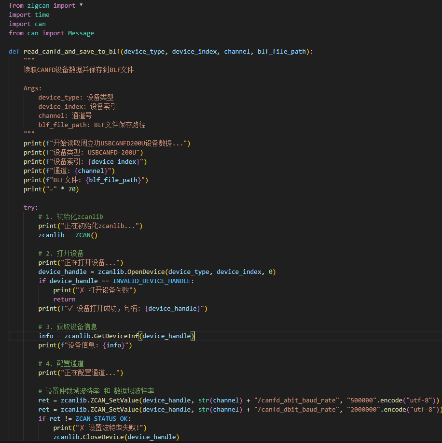442x443 pixels.
Task: Click '{channel}' in the 通道 print line
Action: click(91, 171)
